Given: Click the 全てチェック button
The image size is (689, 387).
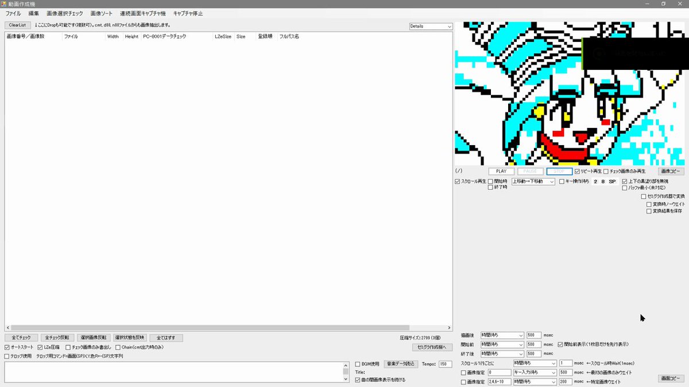Looking at the screenshot, I should (21, 338).
